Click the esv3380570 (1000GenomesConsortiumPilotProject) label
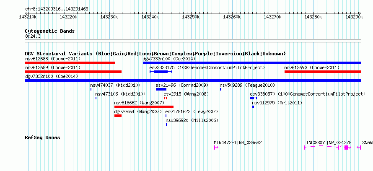The width and height of the screenshot is (373, 171). point(308,94)
